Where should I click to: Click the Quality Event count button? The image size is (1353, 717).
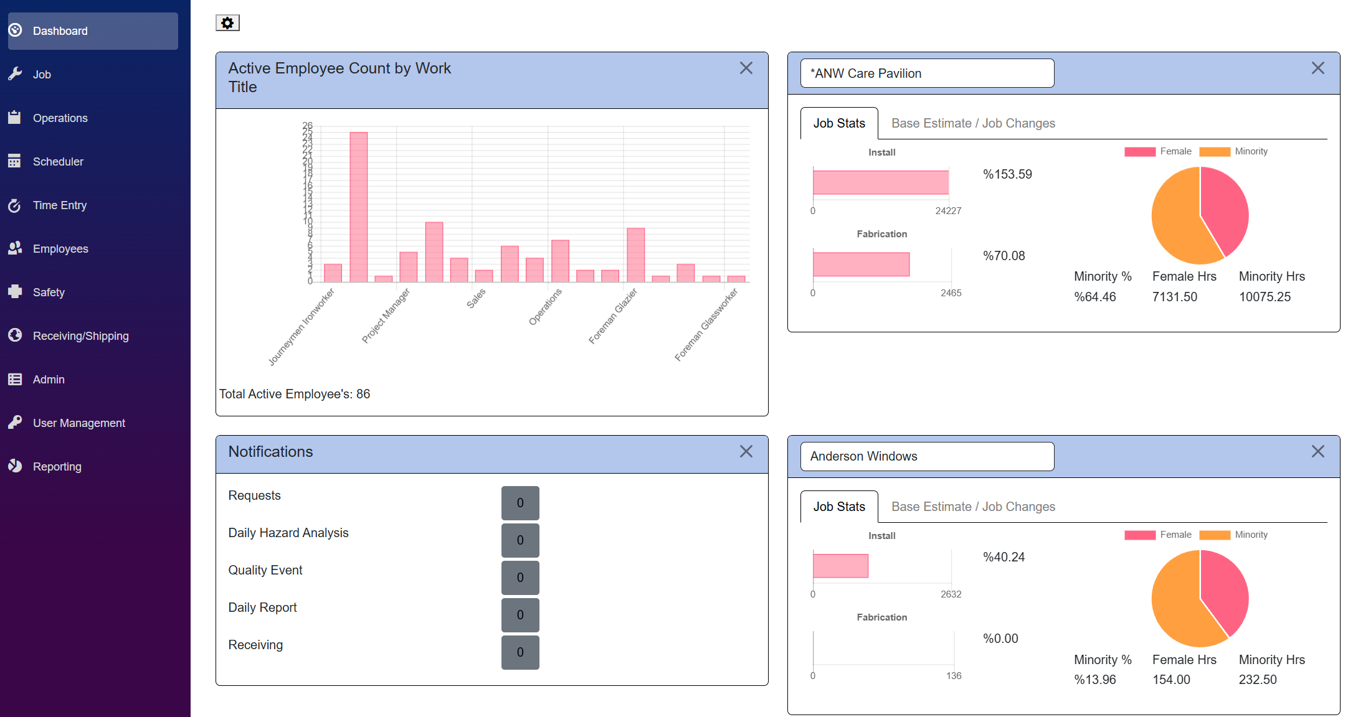point(520,578)
